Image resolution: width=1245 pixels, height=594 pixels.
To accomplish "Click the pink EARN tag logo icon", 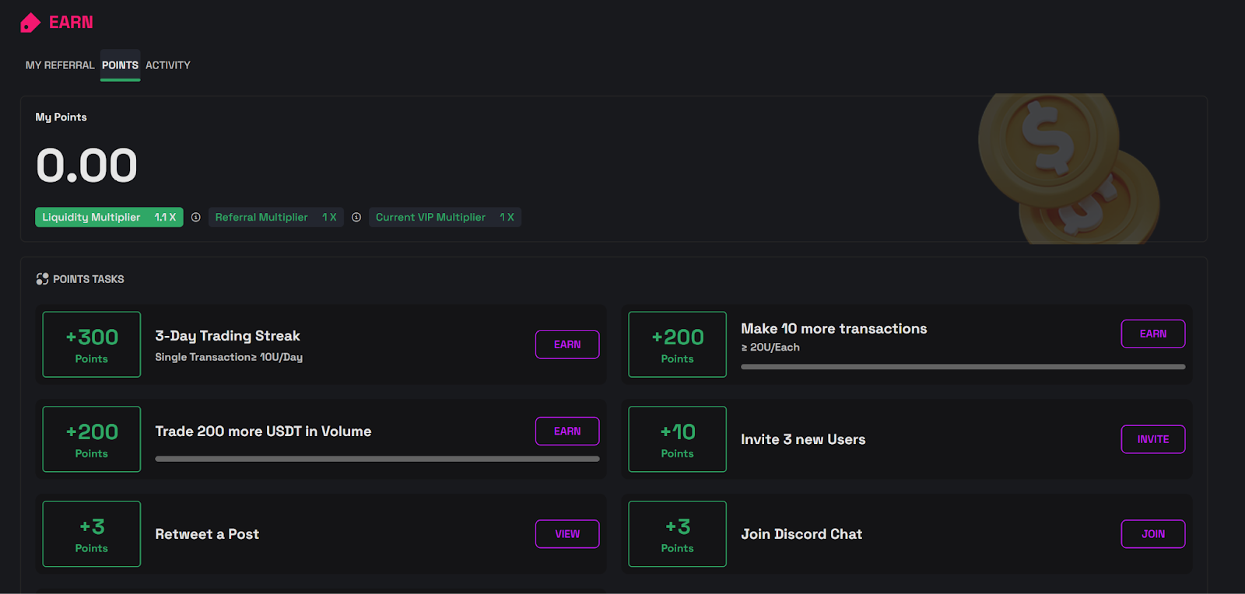I will [x=30, y=23].
